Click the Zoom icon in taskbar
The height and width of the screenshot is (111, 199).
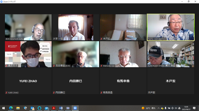(75, 108)
